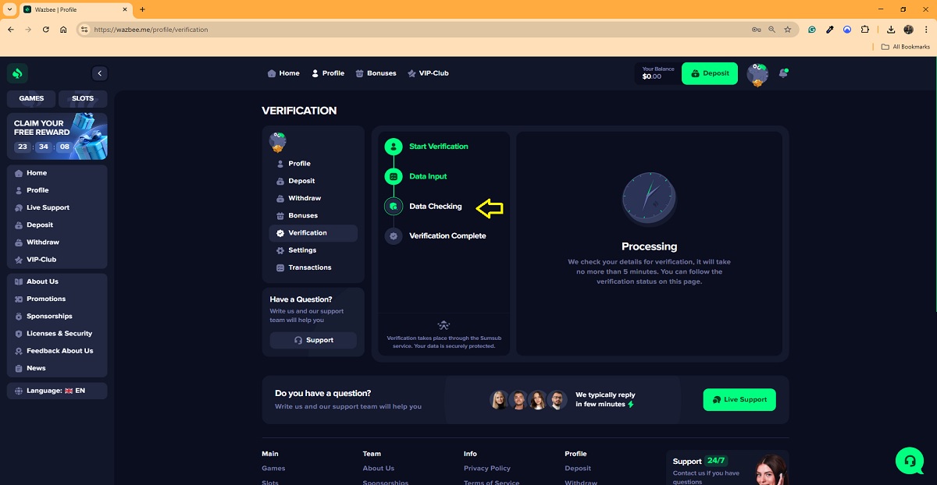The image size is (937, 485).
Task: Switch to the SLOTS tab
Action: point(83,98)
